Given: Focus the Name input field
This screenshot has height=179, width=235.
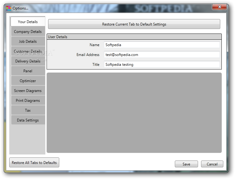Looking at the screenshot, I should 162,45.
